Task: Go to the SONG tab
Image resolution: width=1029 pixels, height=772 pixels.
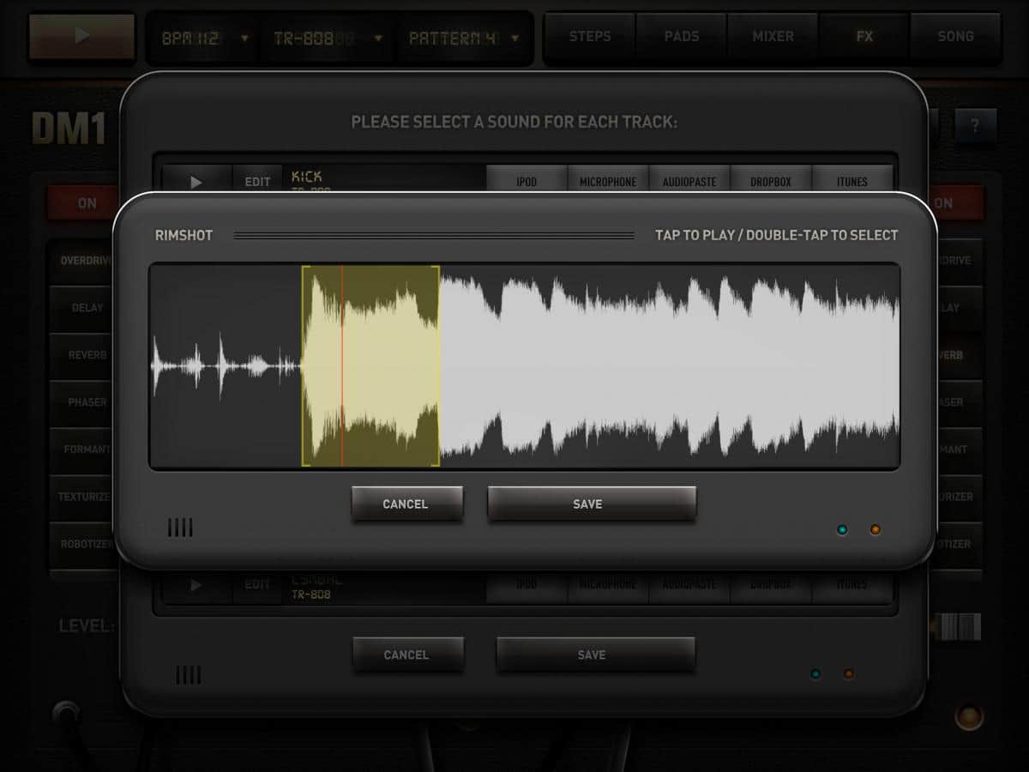Action: [955, 37]
